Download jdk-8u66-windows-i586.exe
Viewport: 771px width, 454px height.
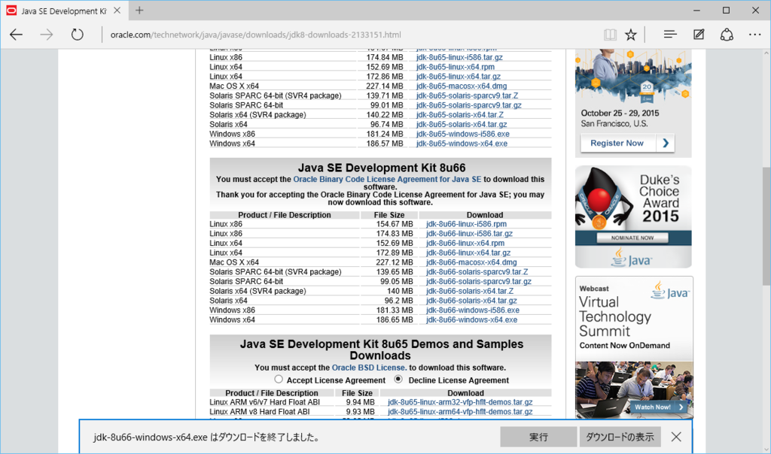coord(473,310)
